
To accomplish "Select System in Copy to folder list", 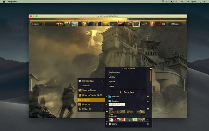I will point(112,81).
